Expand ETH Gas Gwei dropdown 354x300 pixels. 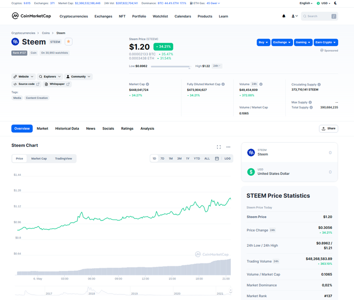click(x=213, y=3)
